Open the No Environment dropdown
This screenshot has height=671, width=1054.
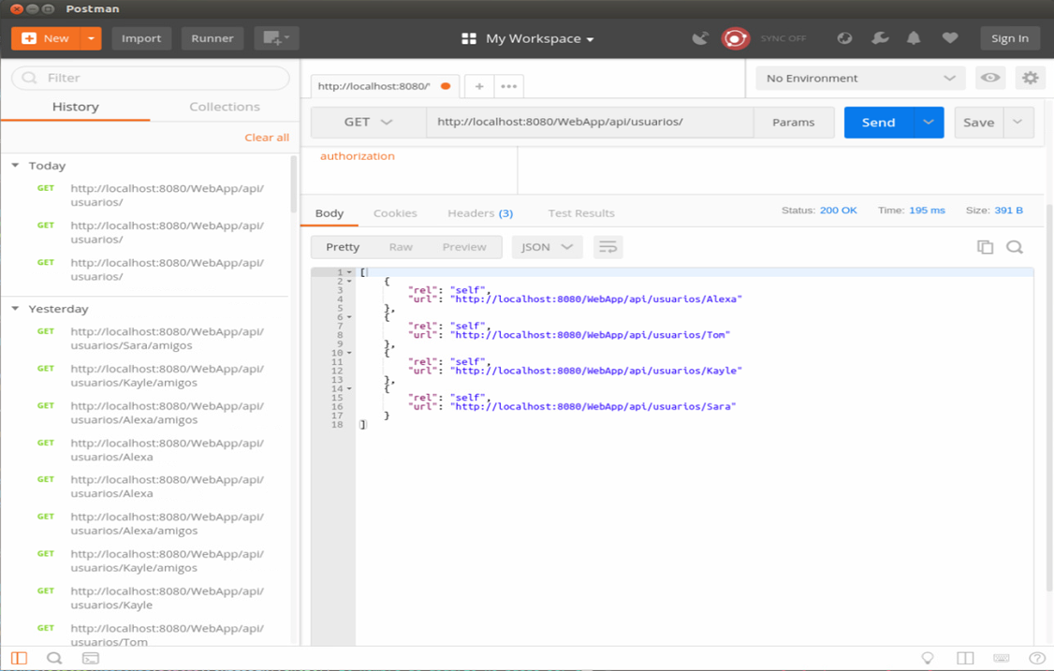pos(861,78)
